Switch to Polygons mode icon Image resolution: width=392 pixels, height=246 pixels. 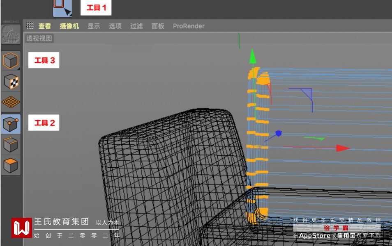pyautogui.click(x=11, y=165)
